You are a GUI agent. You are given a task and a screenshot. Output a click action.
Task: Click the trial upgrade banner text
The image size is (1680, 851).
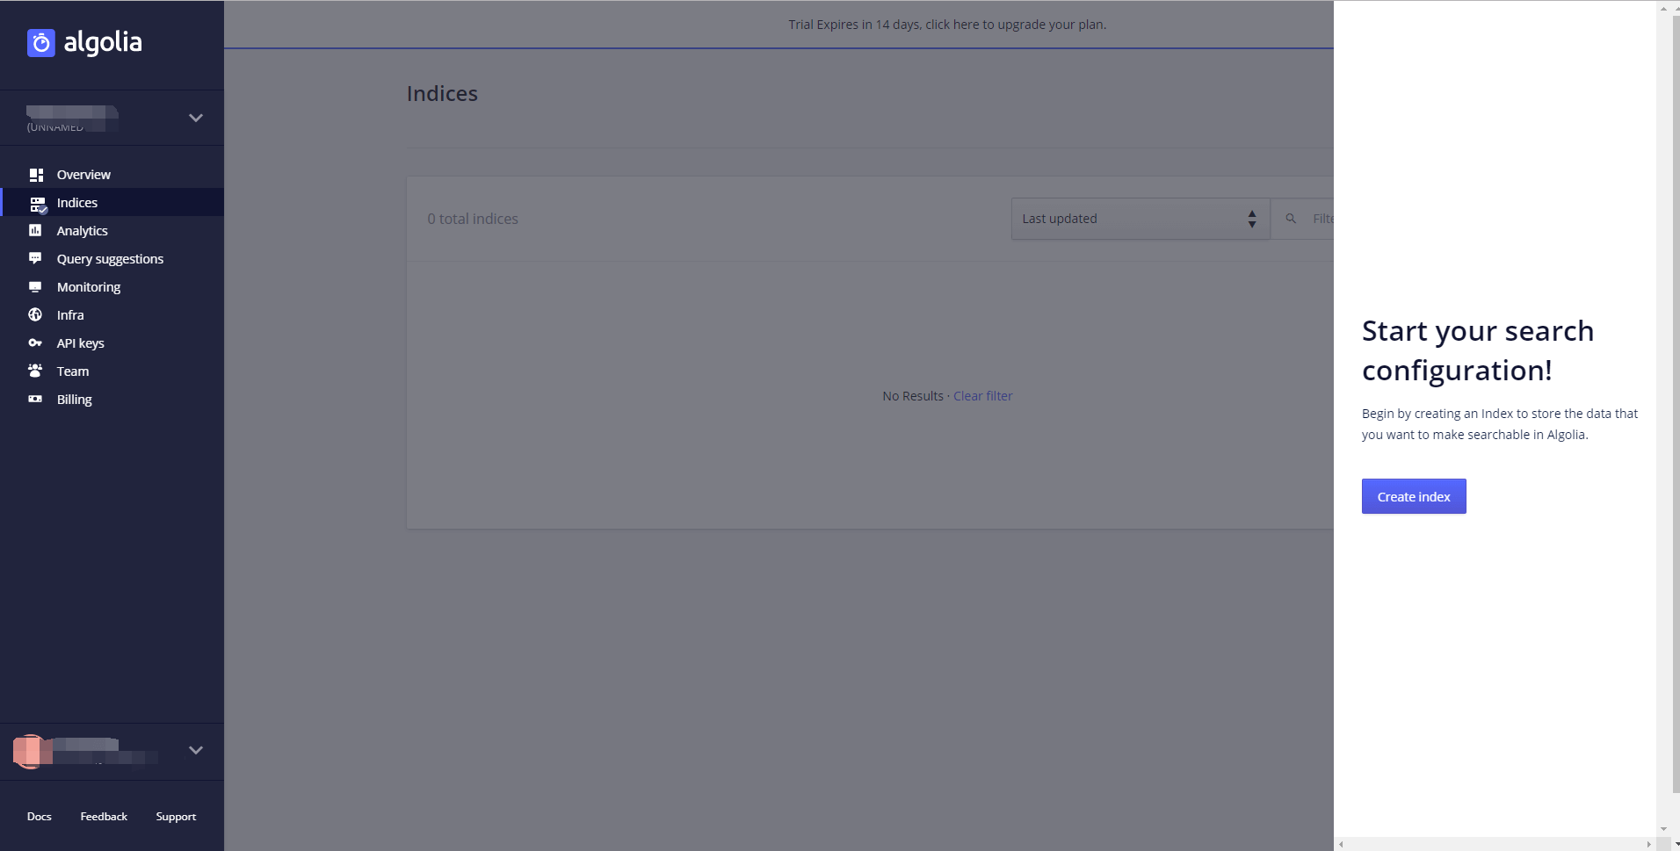(946, 25)
